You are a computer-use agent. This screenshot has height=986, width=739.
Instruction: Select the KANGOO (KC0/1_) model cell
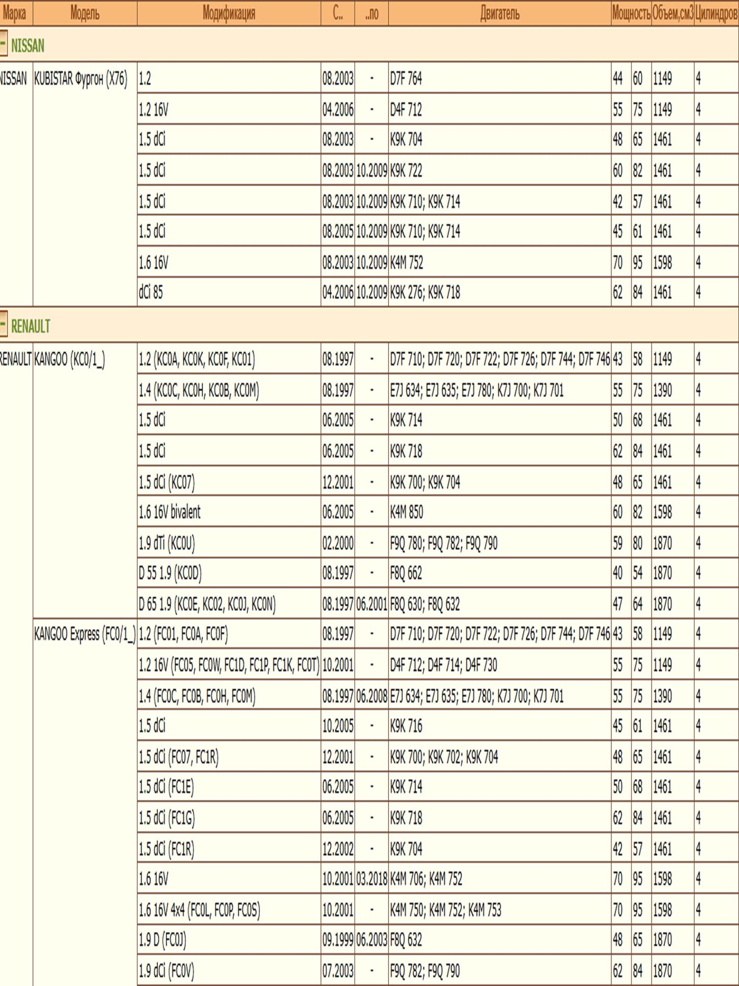[x=70, y=360]
